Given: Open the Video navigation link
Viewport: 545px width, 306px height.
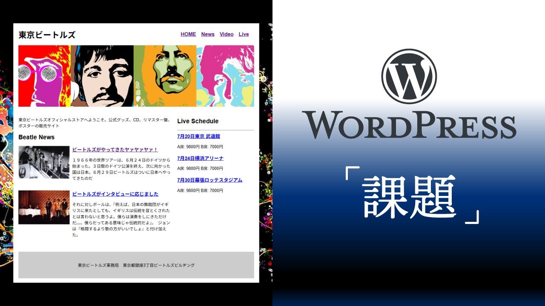Looking at the screenshot, I should click(x=227, y=34).
